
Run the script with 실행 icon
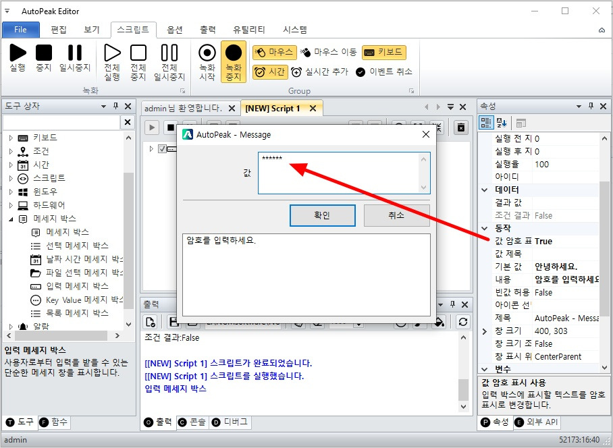click(x=18, y=58)
